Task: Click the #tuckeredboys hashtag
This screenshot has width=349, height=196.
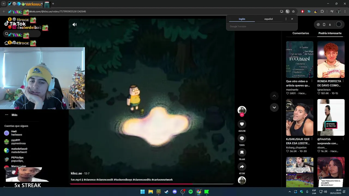Action: pyautogui.click(x=123, y=180)
